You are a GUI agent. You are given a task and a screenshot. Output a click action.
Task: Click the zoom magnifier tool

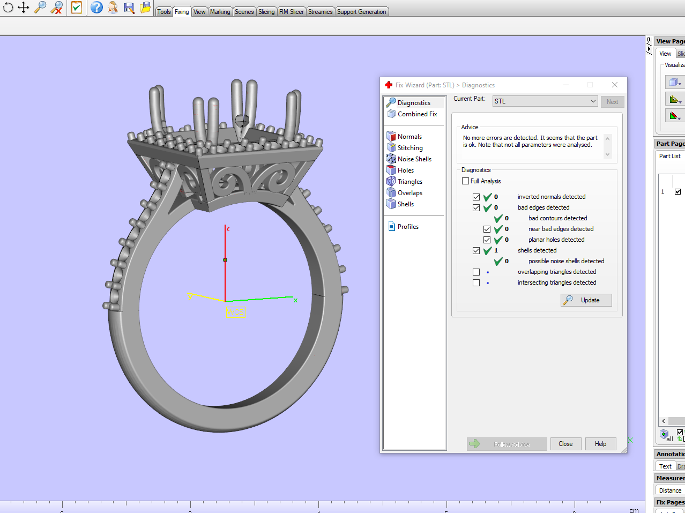coord(40,7)
